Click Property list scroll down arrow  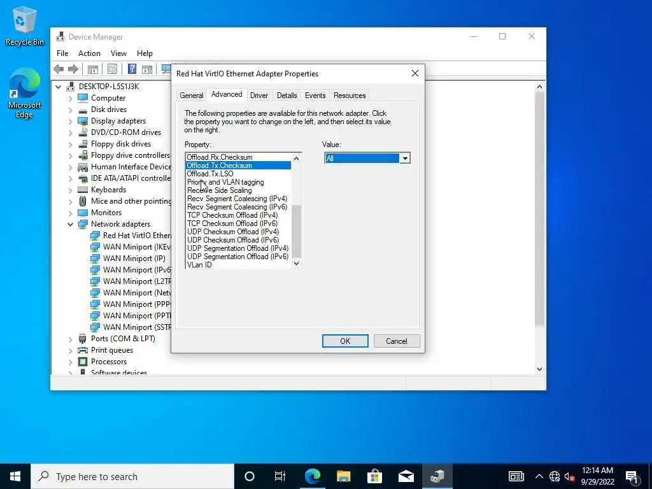[297, 263]
